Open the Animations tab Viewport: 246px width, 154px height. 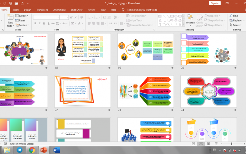60,10
